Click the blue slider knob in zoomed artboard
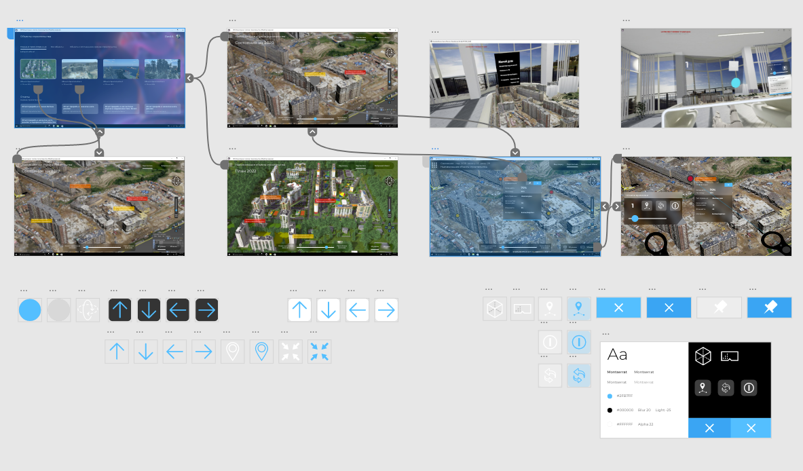 635,219
